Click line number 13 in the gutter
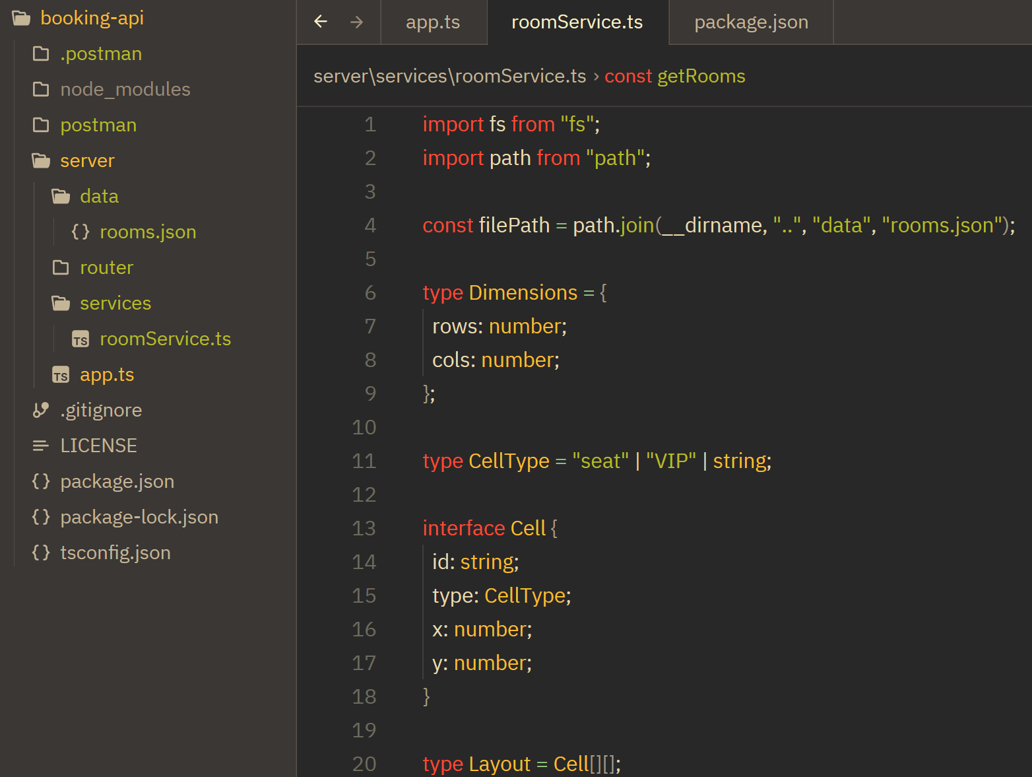 (364, 528)
